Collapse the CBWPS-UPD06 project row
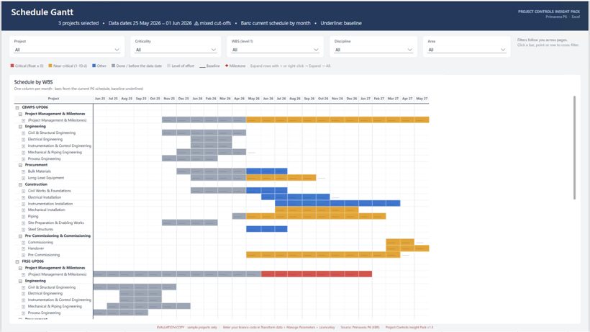Viewport: 590px width, 332px height. (x=17, y=107)
